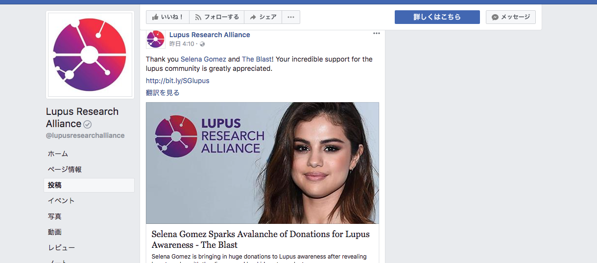
Task: Click the Selena Gomez tagged name link
Action: coord(203,59)
